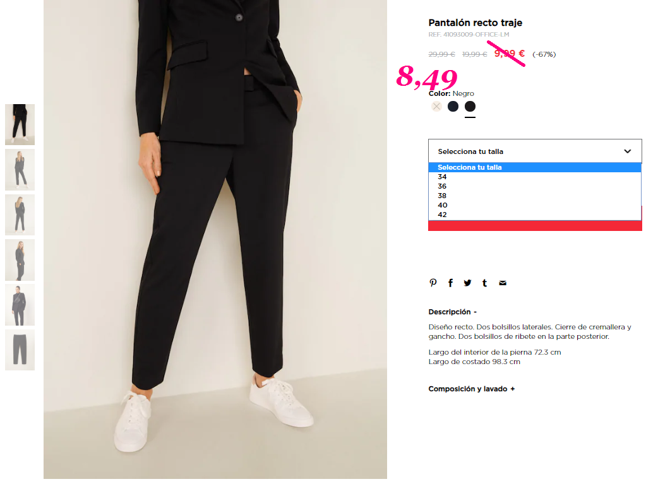Collapse the Descripción section
This screenshot has height=484, width=646.
pyautogui.click(x=452, y=312)
